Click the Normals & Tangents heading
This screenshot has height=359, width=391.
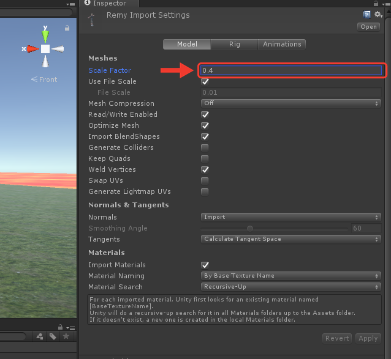click(x=129, y=205)
